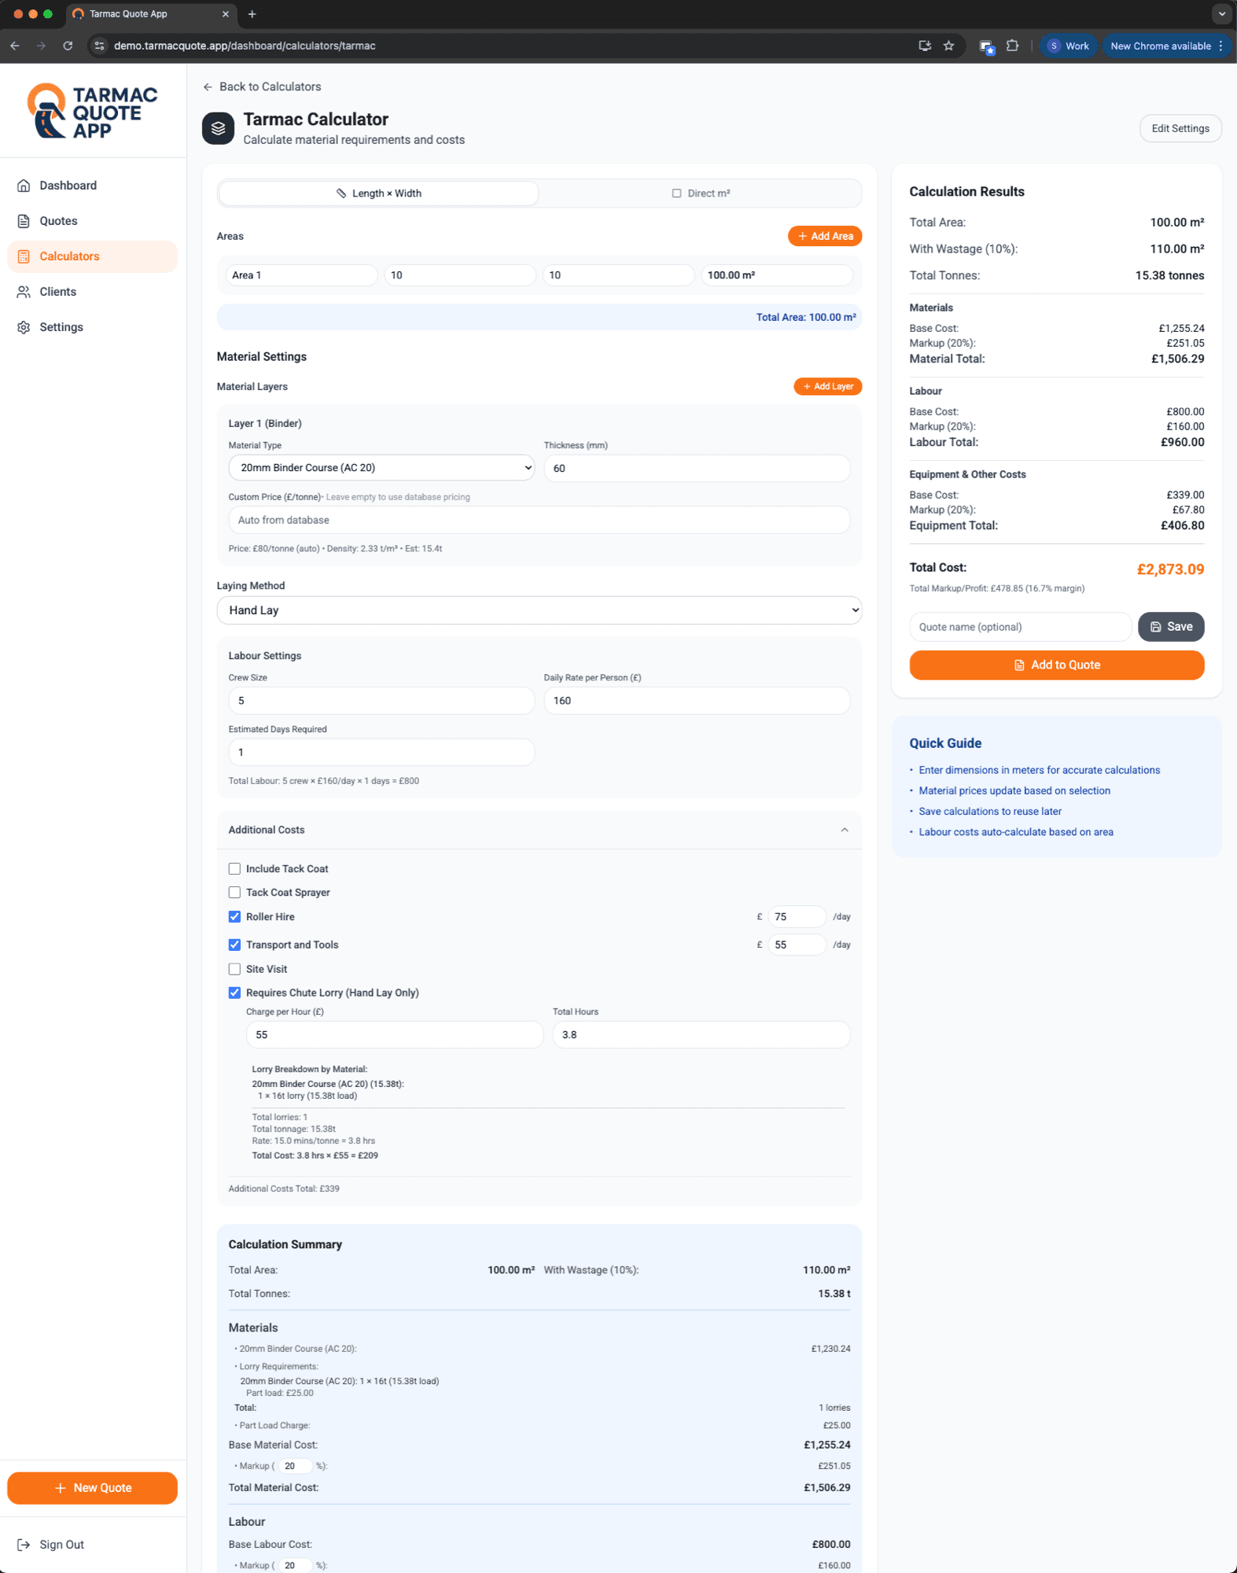
Task: Click the Add to Quote button
Action: (x=1056, y=665)
